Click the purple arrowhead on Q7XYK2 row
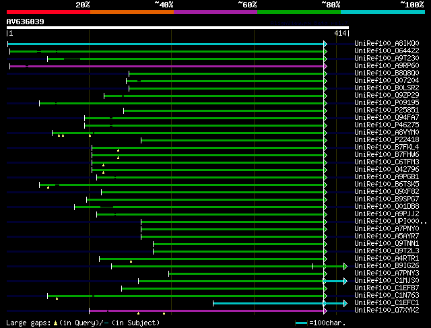Screen dimensions: 431x328 tap(325, 311)
